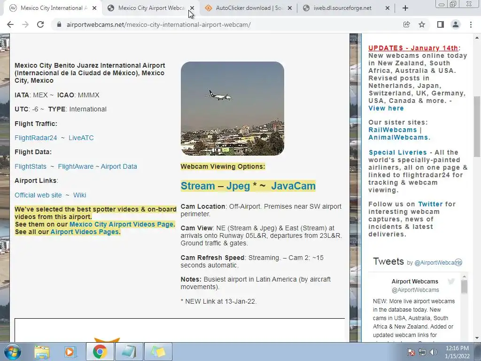Viewport: 481px width, 361px height.
Task: Open Mexico City Airport Videos Page
Action: click(121, 224)
